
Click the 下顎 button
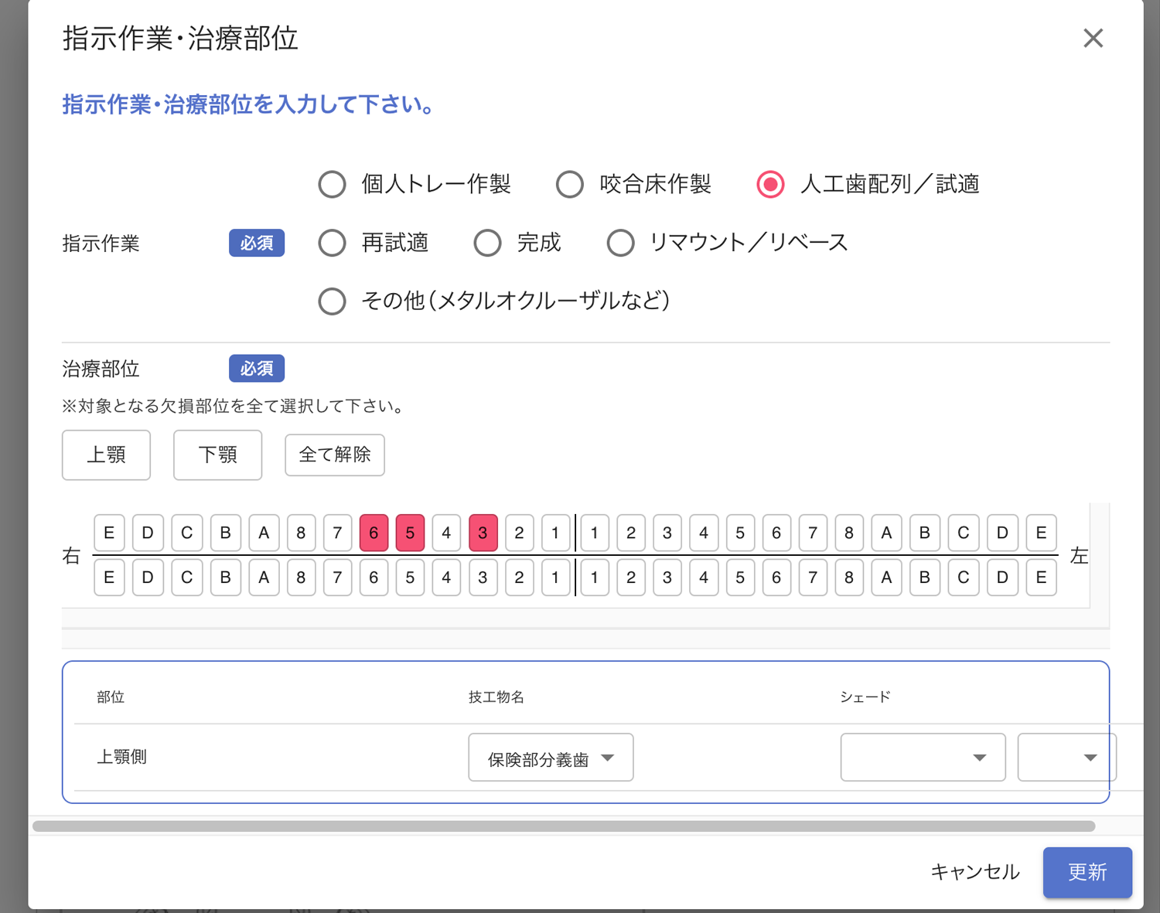217,455
